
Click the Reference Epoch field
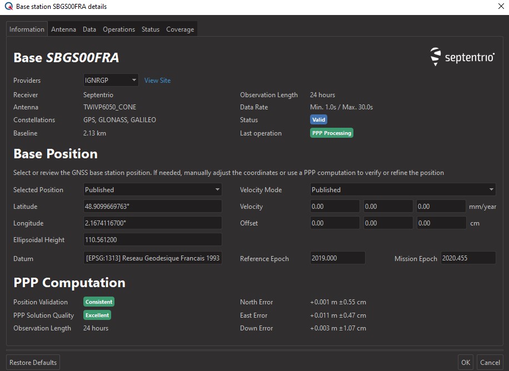click(x=337, y=258)
